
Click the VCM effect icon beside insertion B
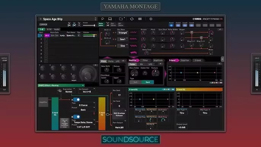[x=65, y=123]
